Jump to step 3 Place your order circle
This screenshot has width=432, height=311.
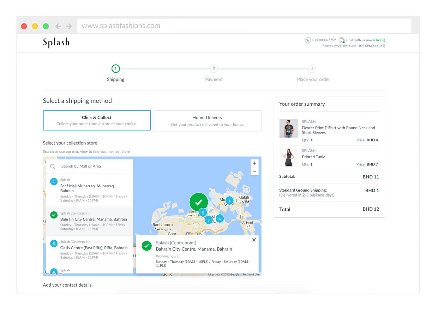[x=312, y=69]
